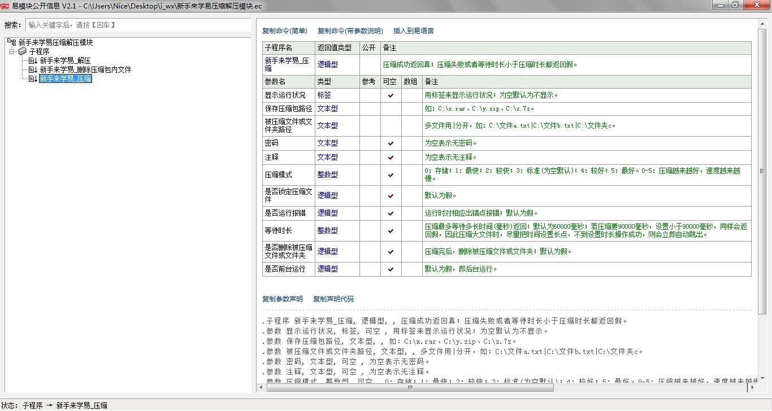Screen dimensions: 772x411
Task: Click the 搜索 keyword input field
Action: pos(137,25)
